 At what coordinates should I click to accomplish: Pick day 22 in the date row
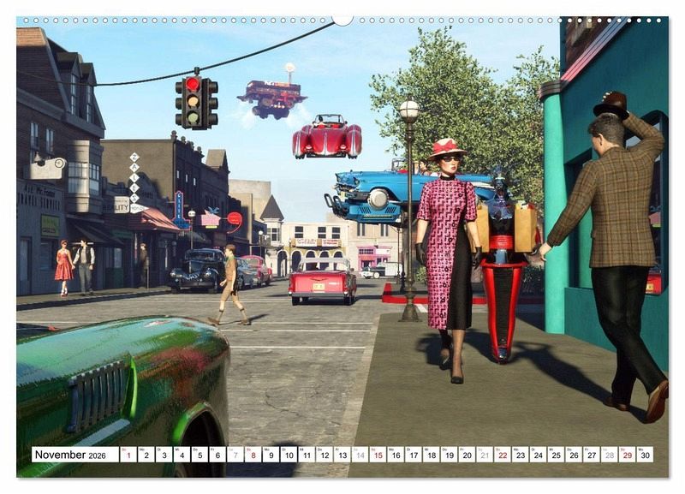pos(502,455)
